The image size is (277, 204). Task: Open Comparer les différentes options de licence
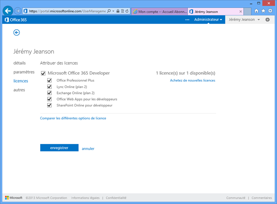point(73,118)
